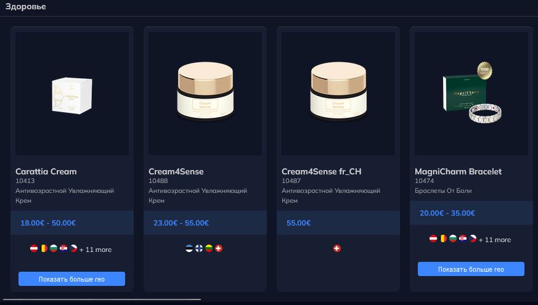The image size is (538, 305).
Task: Click the Switzerland flag under Cream4Sense fr_CH
Action: [336, 248]
